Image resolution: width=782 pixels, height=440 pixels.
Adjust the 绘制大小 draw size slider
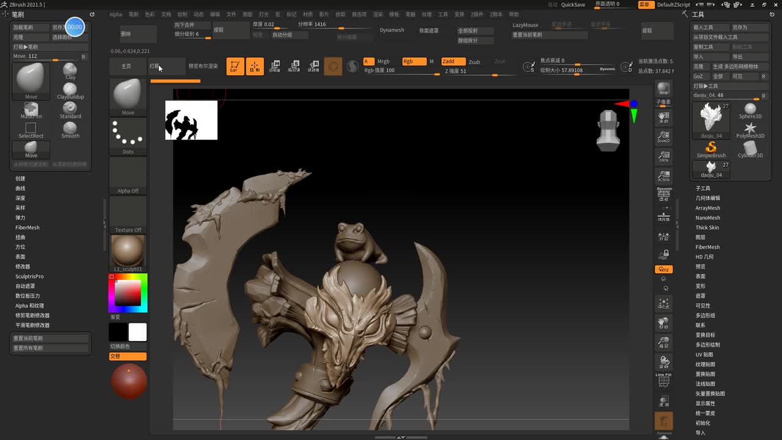click(578, 70)
